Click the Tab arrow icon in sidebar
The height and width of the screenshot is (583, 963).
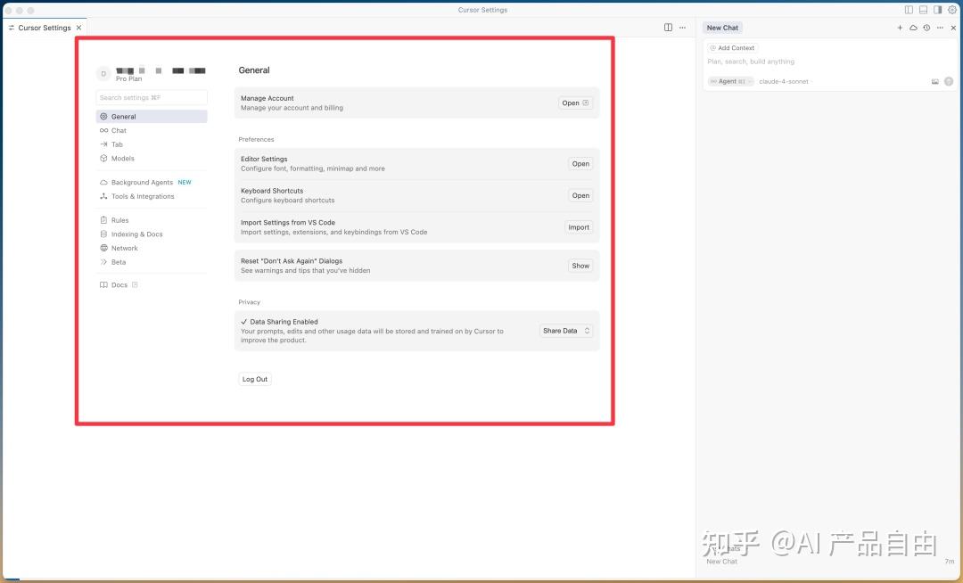click(x=103, y=144)
